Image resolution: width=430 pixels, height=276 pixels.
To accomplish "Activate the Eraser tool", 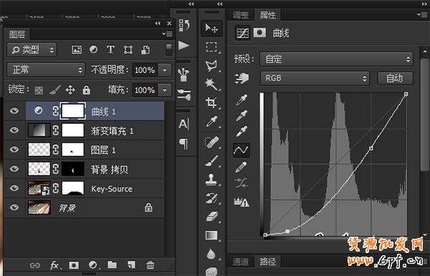I will pos(211,216).
